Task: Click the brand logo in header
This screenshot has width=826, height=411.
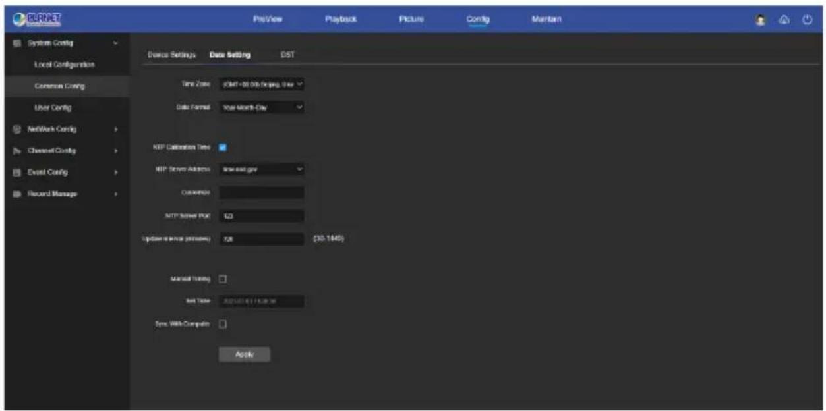Action: pos(36,20)
